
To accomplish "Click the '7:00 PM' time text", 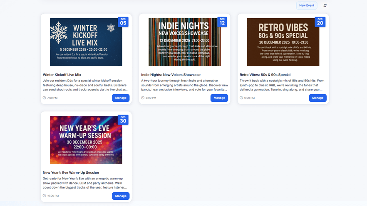I will coord(52,98).
